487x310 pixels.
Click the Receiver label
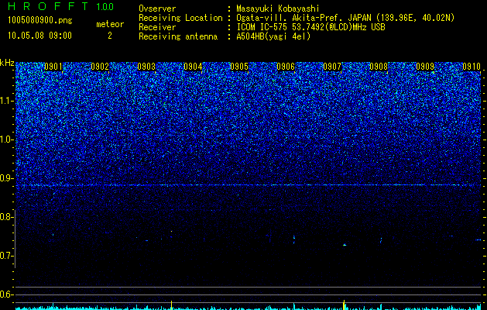[x=157, y=27]
